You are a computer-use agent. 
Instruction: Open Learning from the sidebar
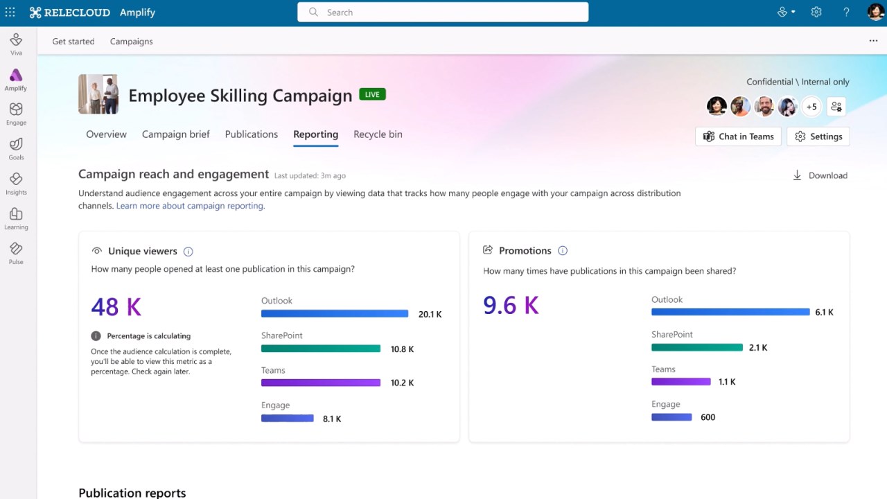[x=16, y=218]
